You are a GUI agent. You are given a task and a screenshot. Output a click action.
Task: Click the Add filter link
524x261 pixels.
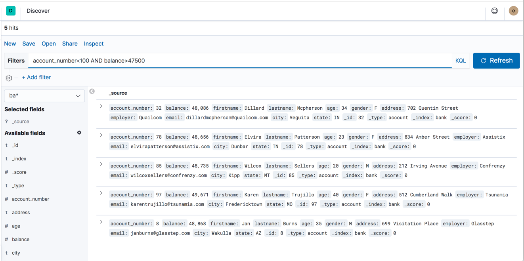pos(36,77)
